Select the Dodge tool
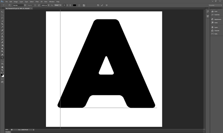Screen dimensions: 223x133 coord(2,52)
